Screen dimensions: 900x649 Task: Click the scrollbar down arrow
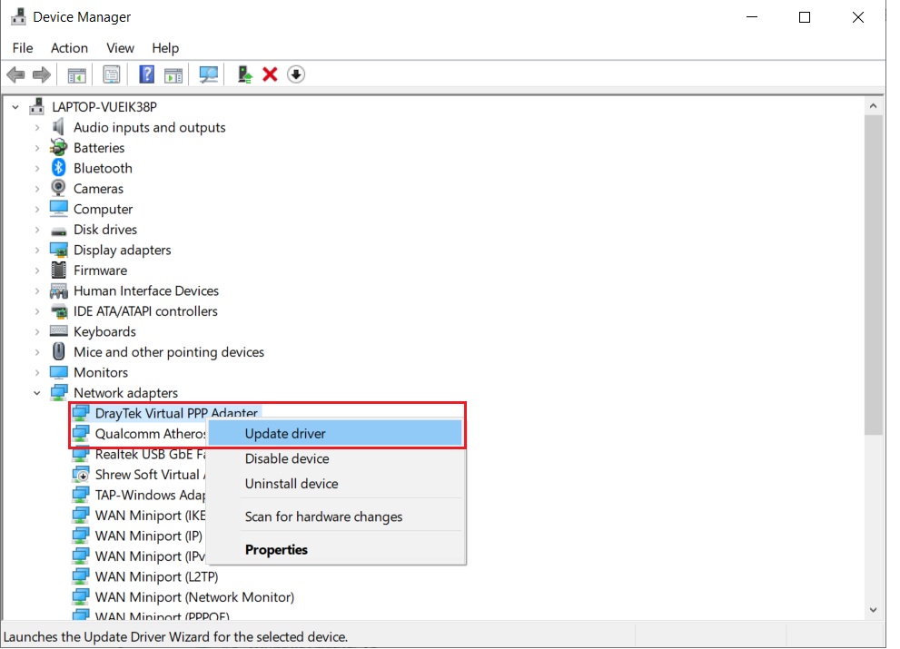click(x=873, y=609)
